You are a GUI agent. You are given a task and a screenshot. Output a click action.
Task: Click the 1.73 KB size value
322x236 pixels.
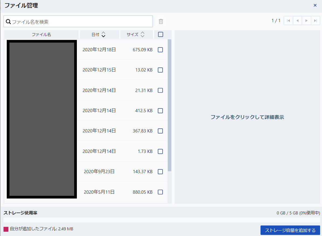pyautogui.click(x=145, y=151)
